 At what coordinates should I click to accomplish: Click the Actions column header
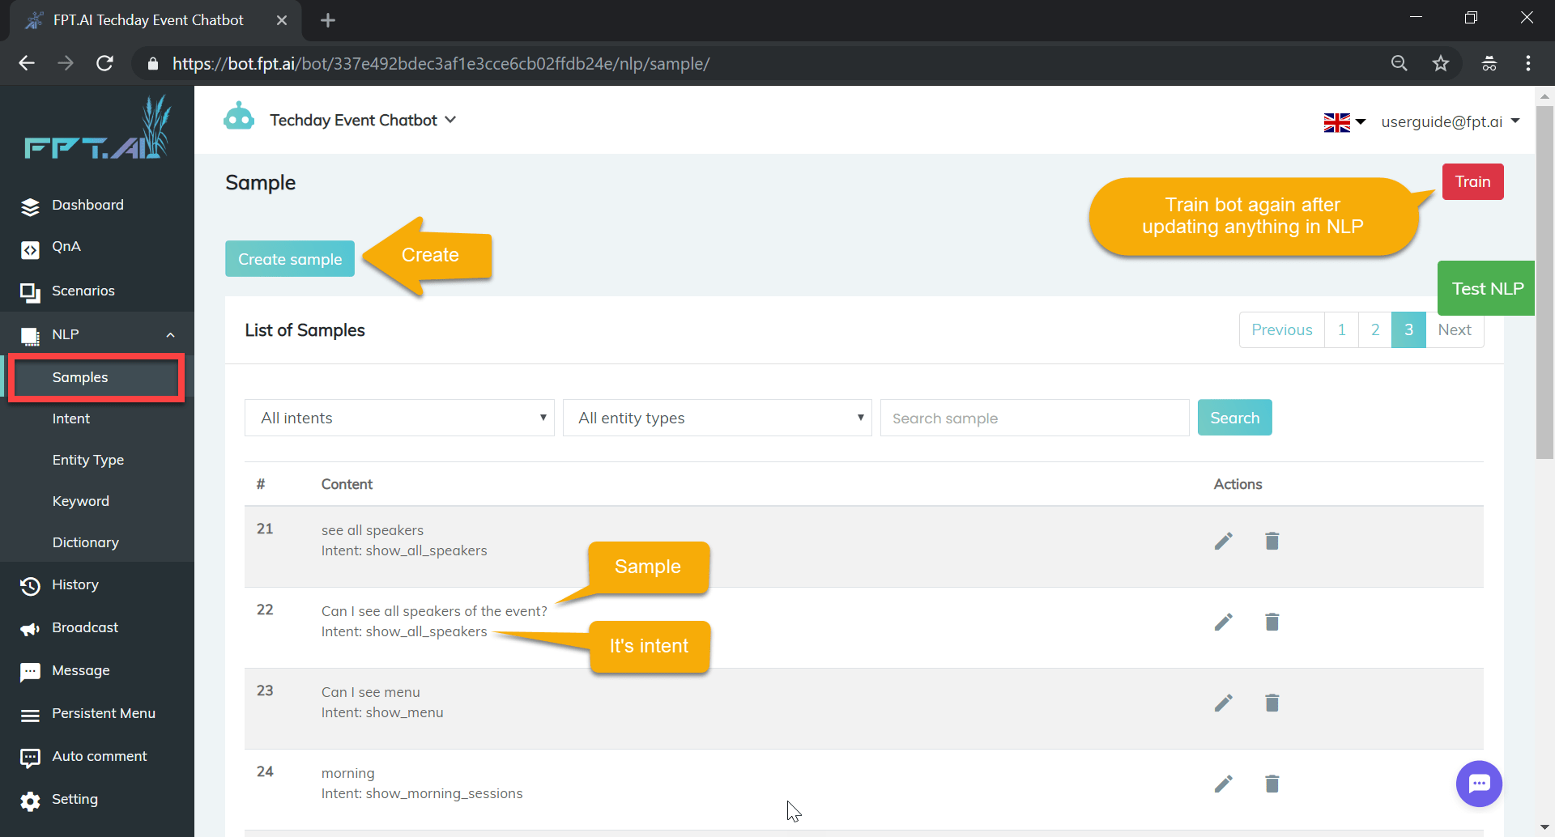(1238, 484)
